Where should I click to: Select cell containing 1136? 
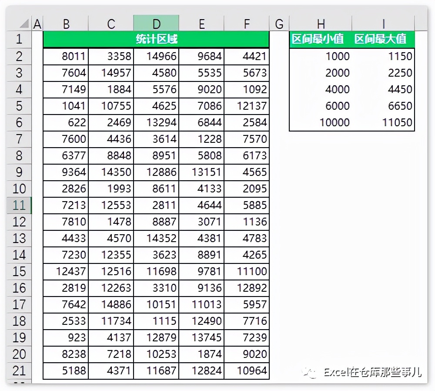pyautogui.click(x=247, y=222)
